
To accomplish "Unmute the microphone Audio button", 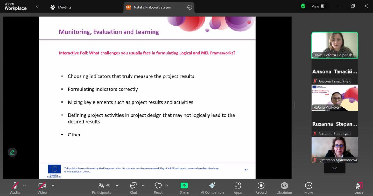I will (x=15, y=188).
